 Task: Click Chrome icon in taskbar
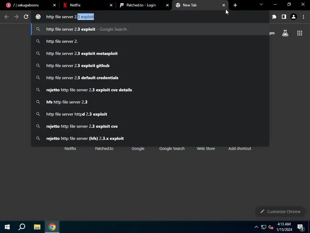[52, 227]
